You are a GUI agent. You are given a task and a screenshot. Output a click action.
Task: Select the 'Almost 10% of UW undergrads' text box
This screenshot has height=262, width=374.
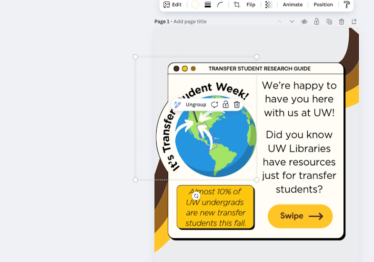[215, 207]
